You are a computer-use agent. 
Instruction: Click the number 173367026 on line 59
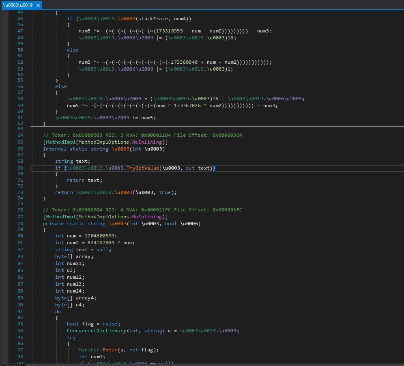click(x=187, y=105)
